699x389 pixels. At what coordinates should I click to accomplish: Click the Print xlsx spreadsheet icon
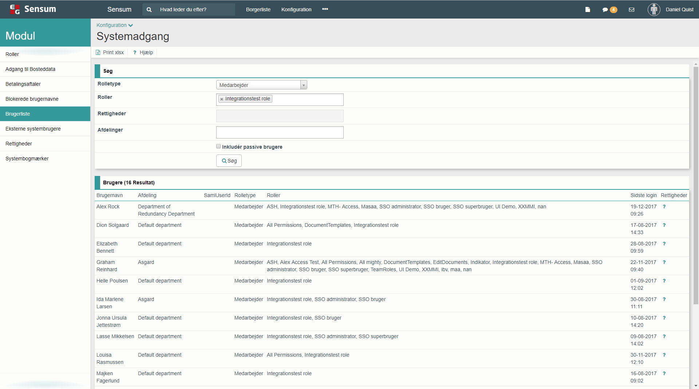(98, 52)
